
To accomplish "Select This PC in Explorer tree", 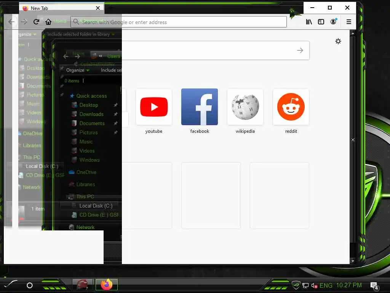I will 85,196.
